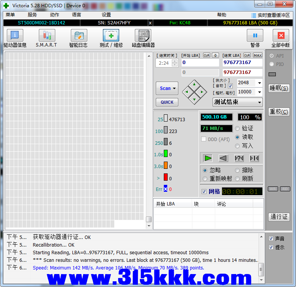This screenshot has height=287, width=296.
Task: Click the random seek '?' test icon
Action: 239,158
